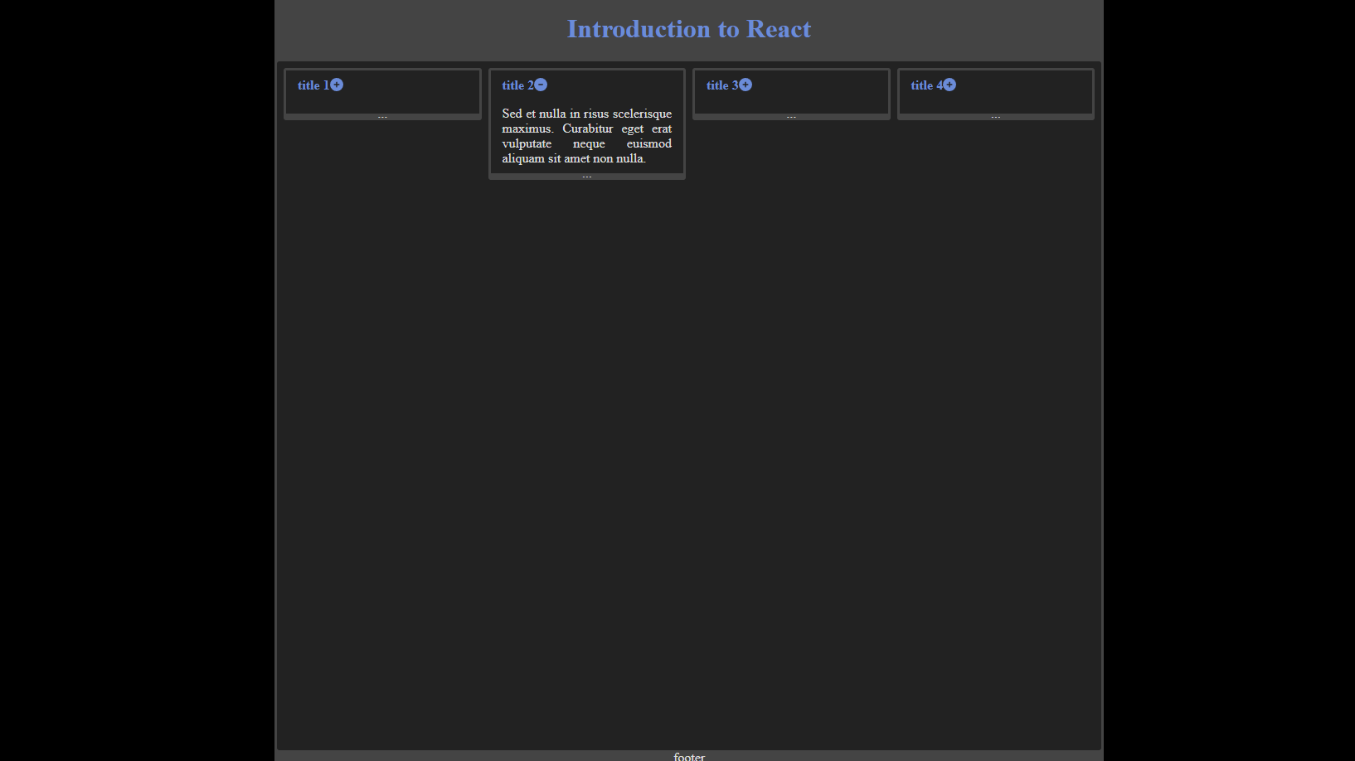Expand title 3 card with plus icon
Image resolution: width=1355 pixels, height=761 pixels.
(x=745, y=85)
